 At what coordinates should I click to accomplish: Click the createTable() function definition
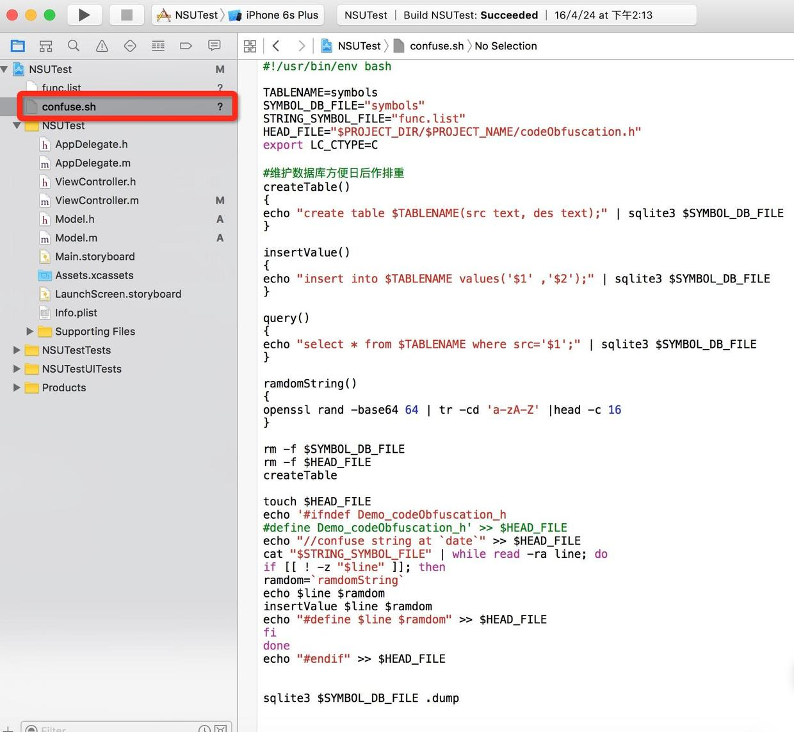coord(307,187)
